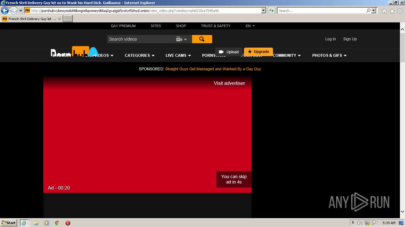Open the GAY PREMIUM link

(123, 26)
